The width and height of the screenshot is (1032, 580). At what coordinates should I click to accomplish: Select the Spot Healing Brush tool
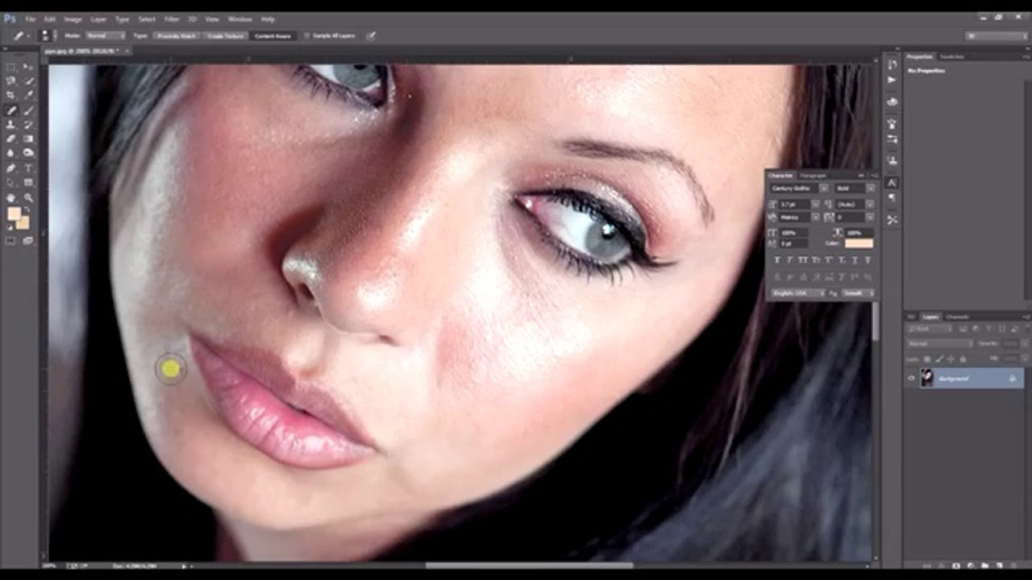coord(10,110)
